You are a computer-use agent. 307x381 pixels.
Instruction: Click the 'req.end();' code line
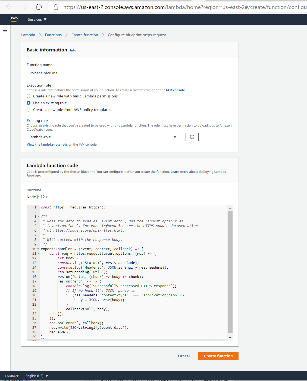(59, 332)
